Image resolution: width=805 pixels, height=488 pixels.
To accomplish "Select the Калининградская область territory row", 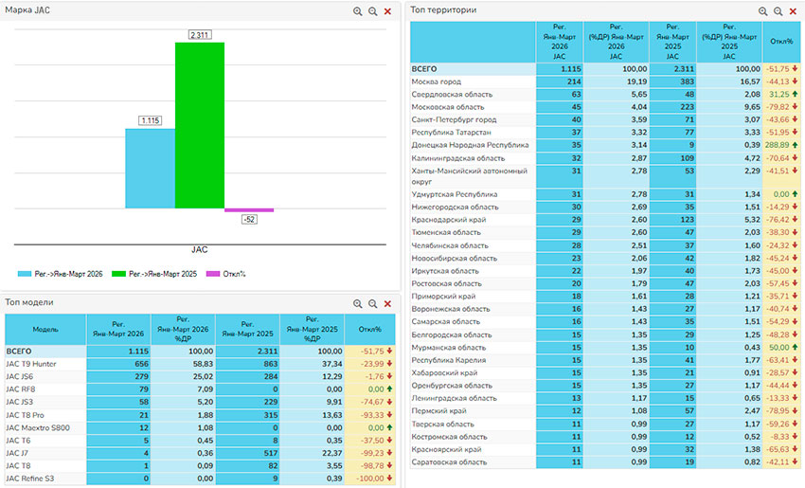I will click(x=605, y=157).
